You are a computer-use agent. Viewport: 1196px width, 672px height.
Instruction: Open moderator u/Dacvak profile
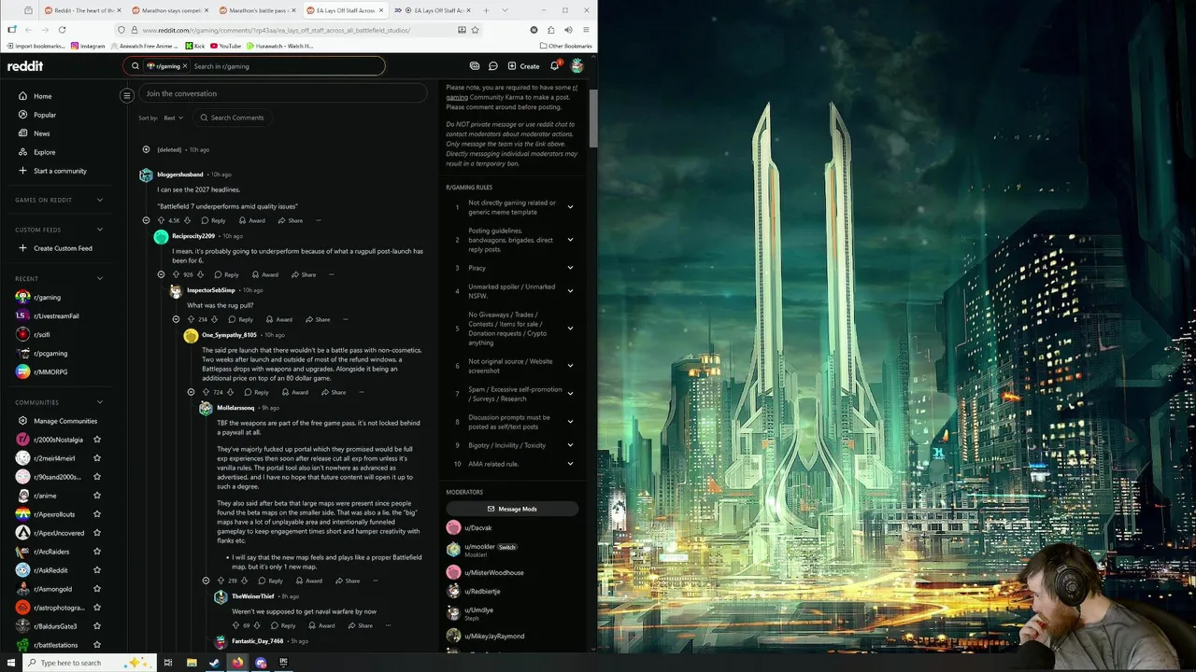[x=478, y=528]
